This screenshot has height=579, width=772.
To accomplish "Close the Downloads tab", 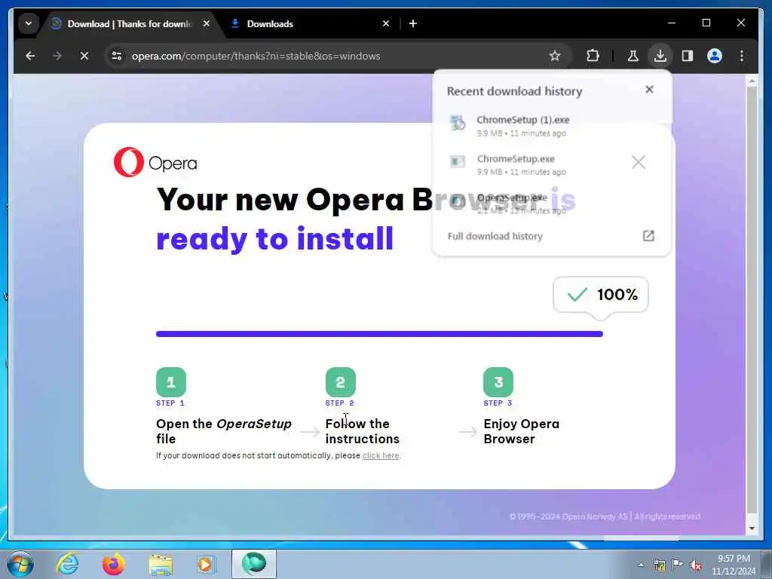I will click(386, 23).
